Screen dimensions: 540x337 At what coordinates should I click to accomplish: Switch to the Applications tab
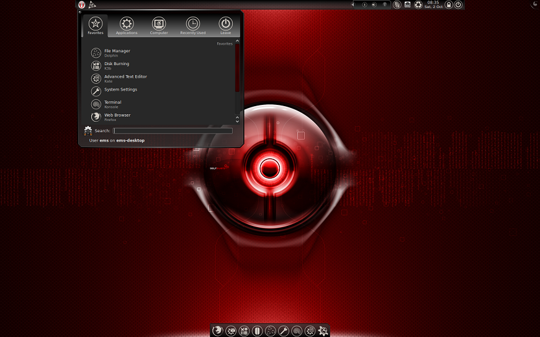[127, 26]
